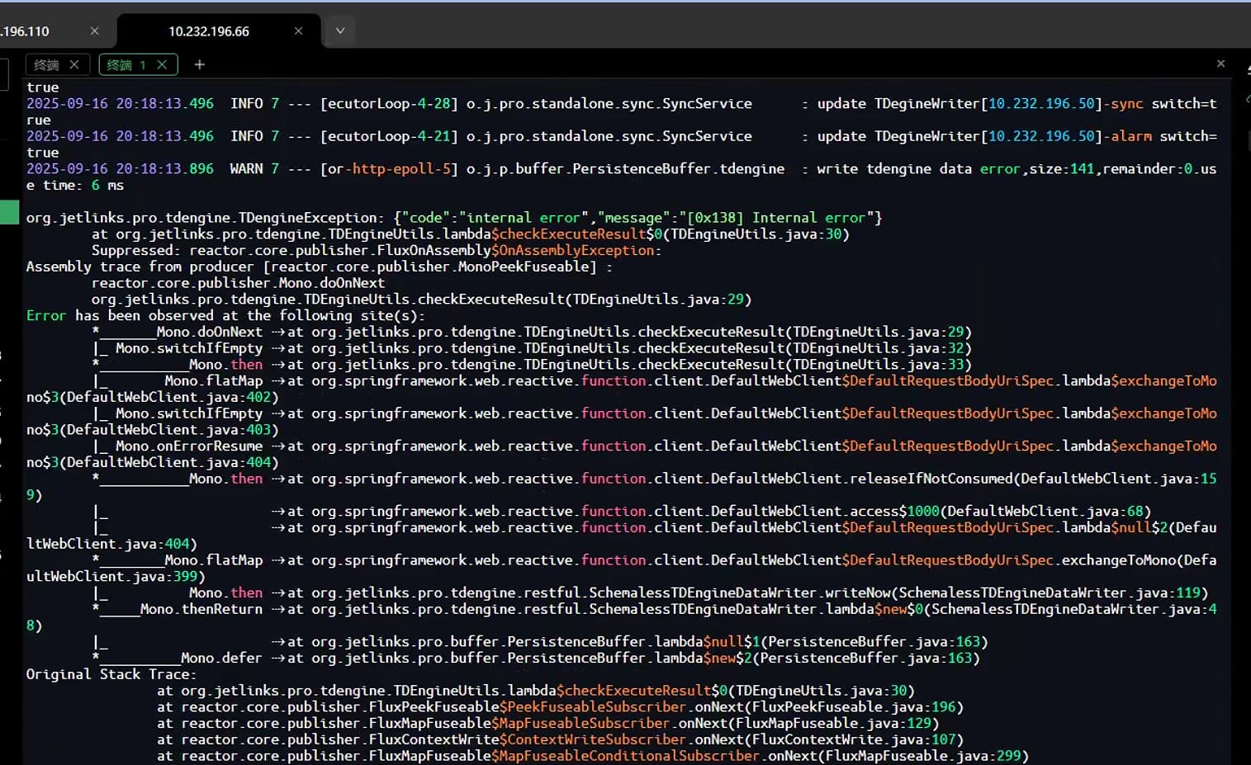
Task: Click the IP address in the alarm log line
Action: pos(1042,136)
